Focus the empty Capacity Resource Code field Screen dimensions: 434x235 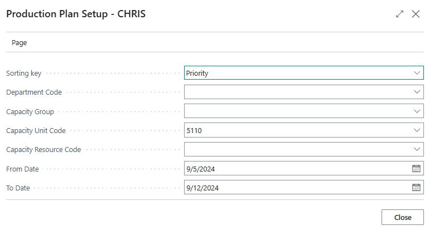[303, 149]
